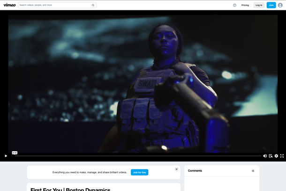This screenshot has width=286, height=191.
Task: Click the video frame thumbnail
Action: pos(143,84)
